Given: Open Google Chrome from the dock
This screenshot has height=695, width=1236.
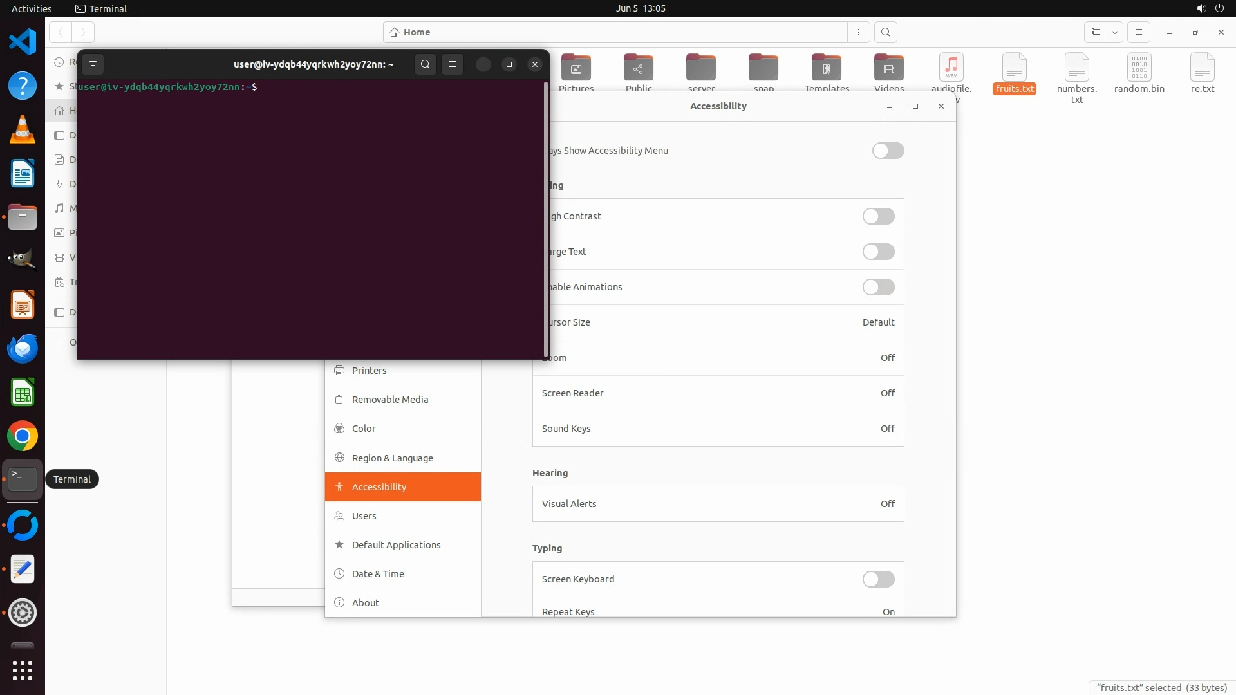Looking at the screenshot, I should pos(23,436).
